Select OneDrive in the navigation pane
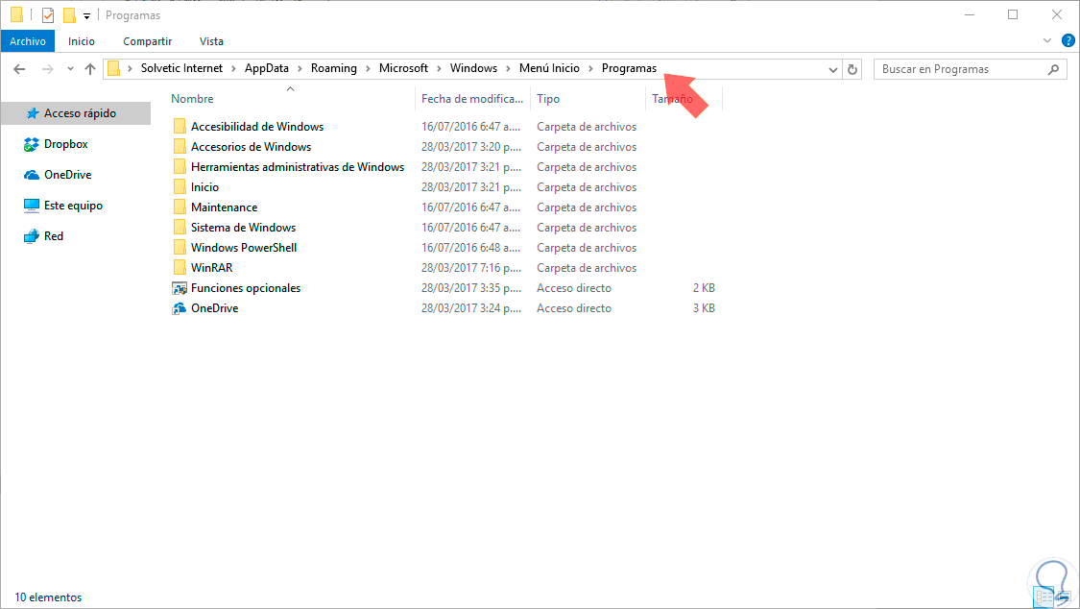Screen dimensions: 1080x609 click(x=67, y=174)
